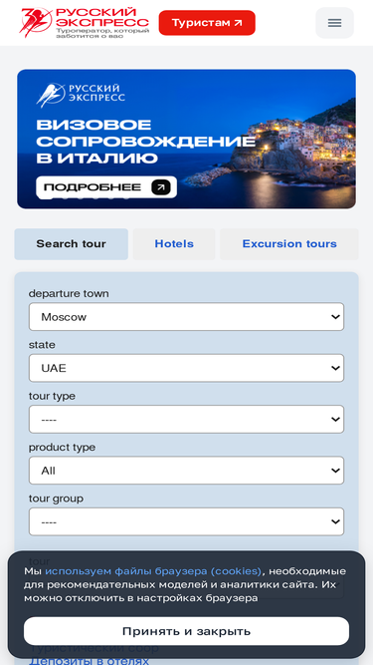
Task: Switch to the Excursion tours tab
Action: pyautogui.click(x=289, y=244)
